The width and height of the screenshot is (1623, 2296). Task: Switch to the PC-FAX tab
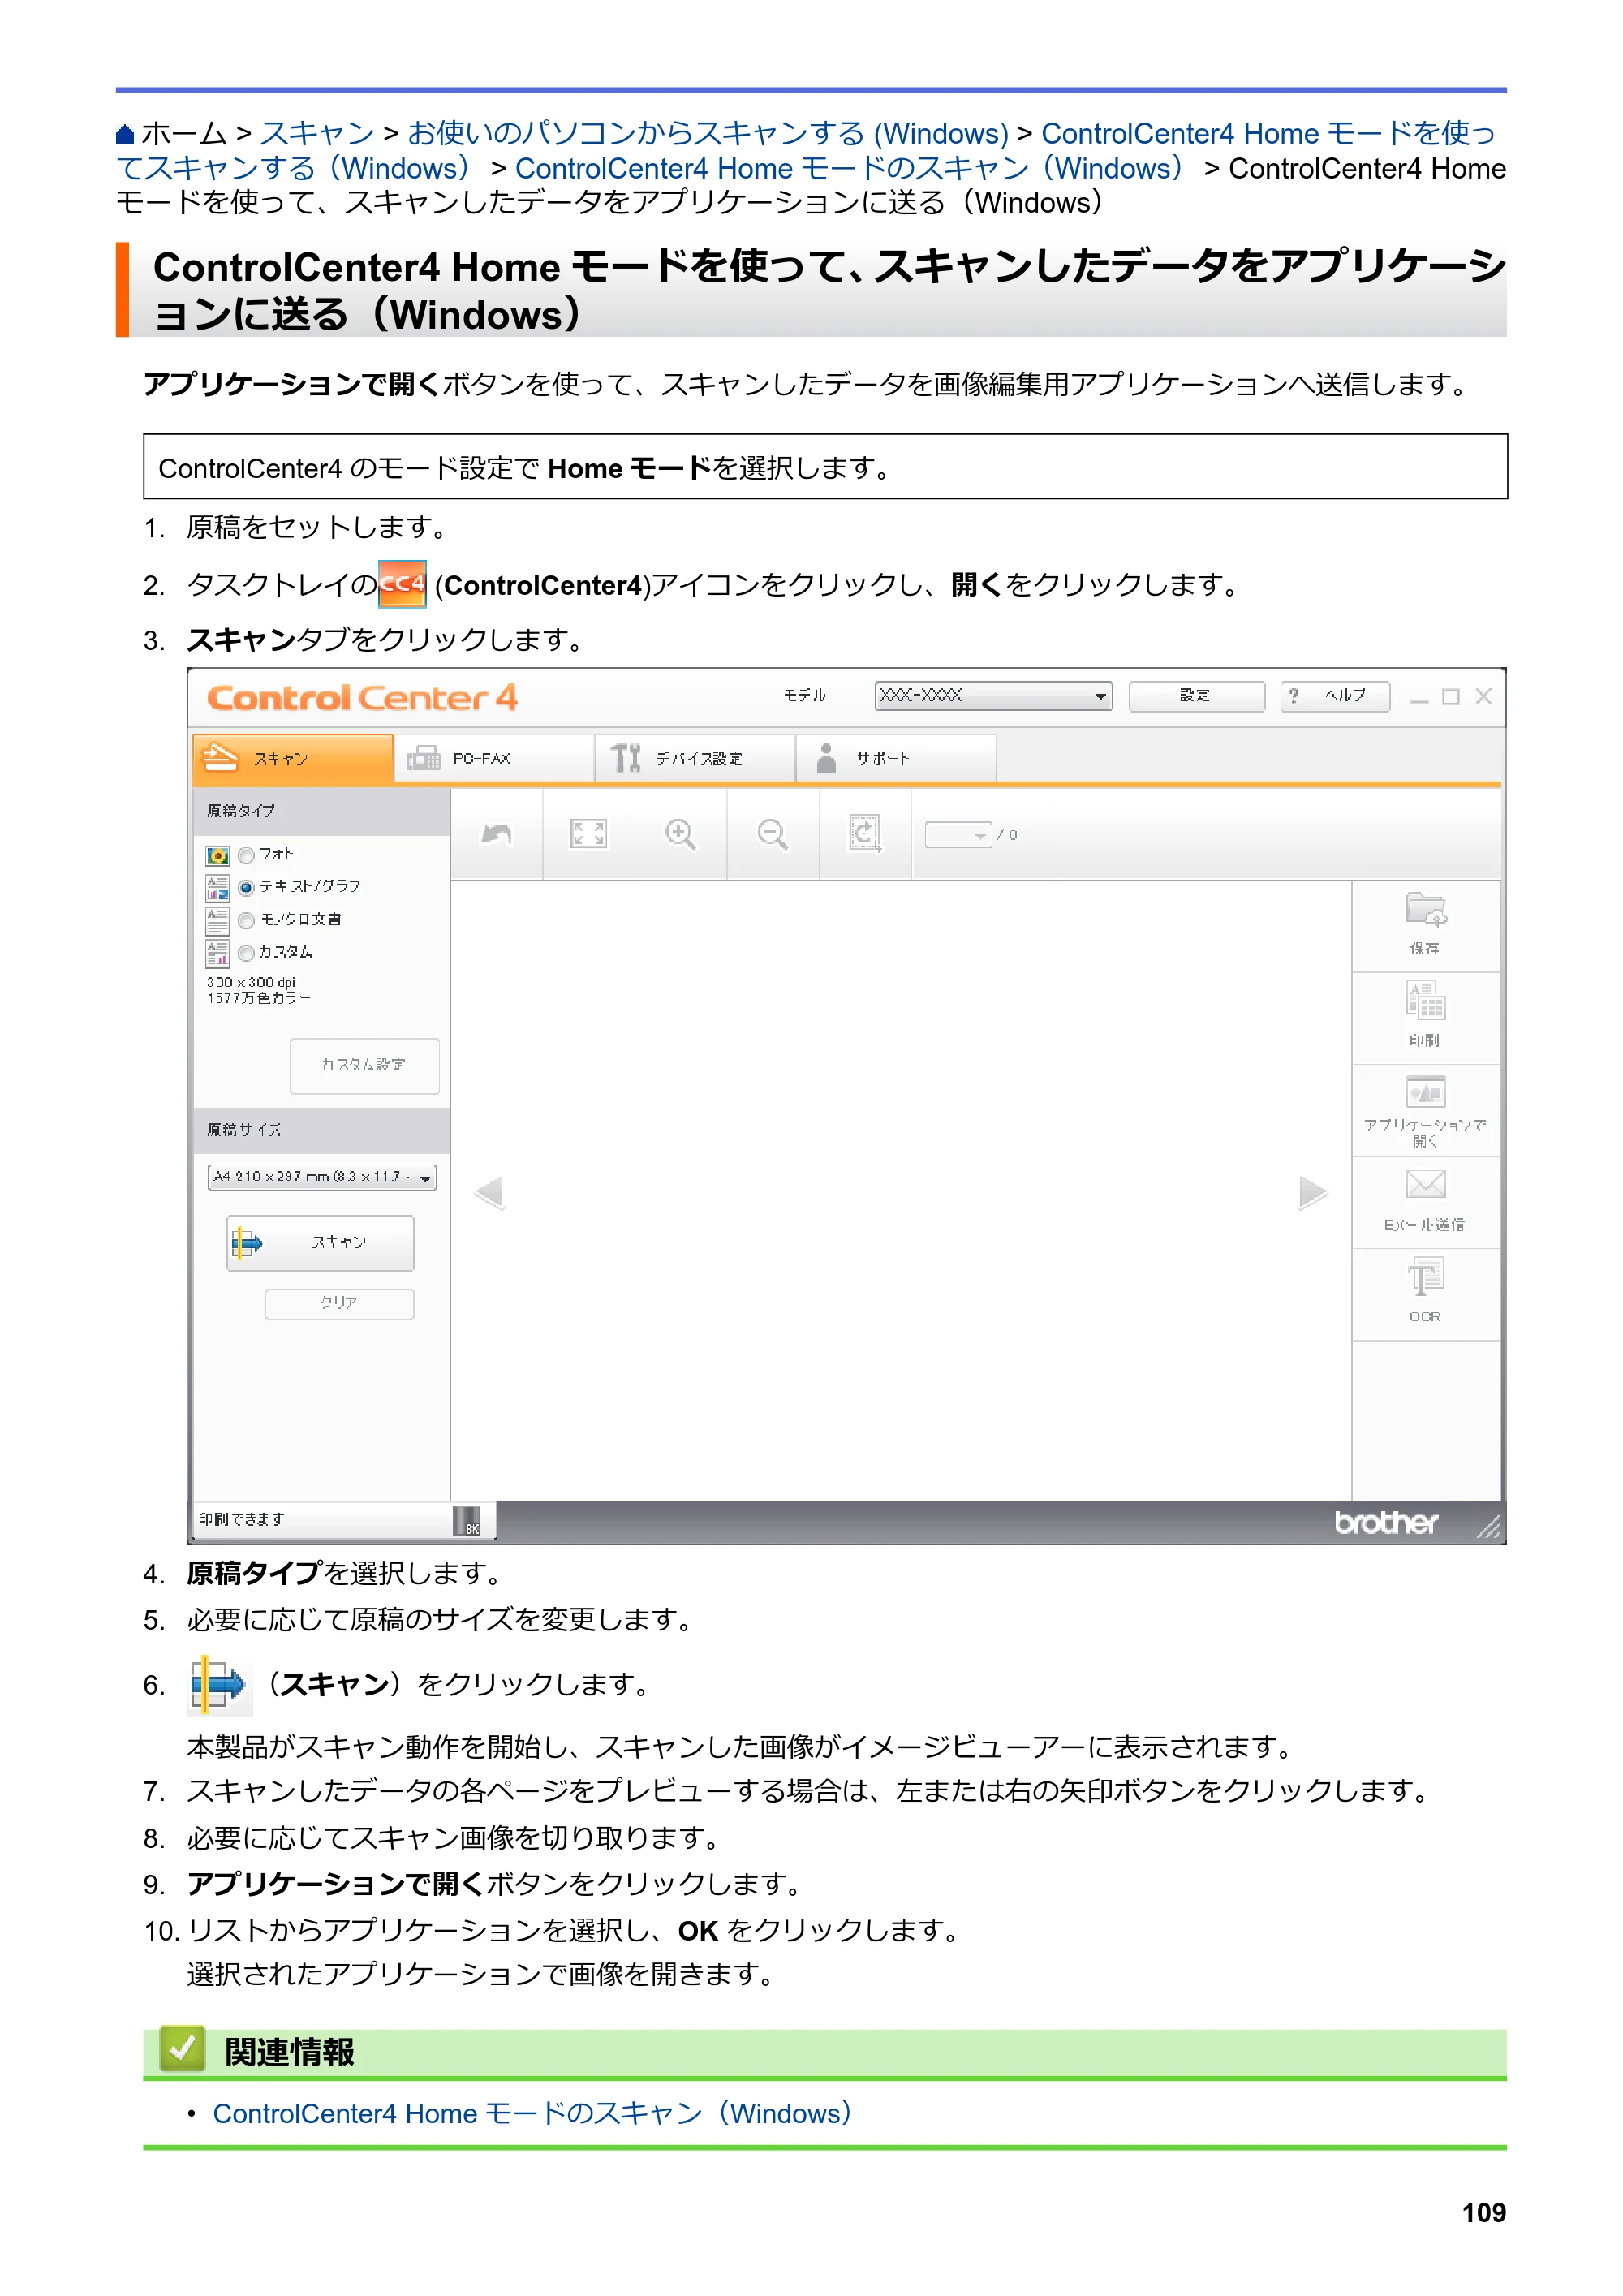pos(494,758)
